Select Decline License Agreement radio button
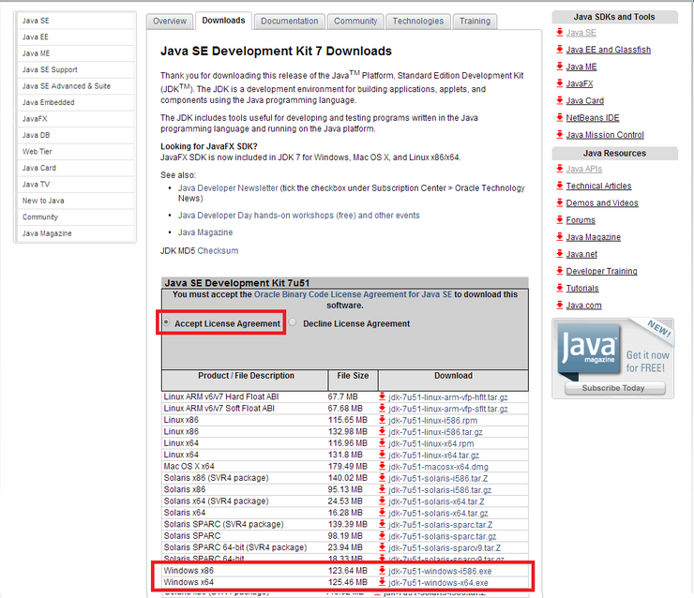Viewport: 694px width, 598px height. tap(293, 322)
